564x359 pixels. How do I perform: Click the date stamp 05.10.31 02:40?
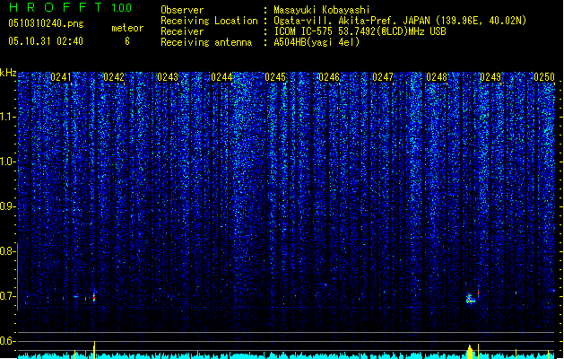click(x=46, y=41)
